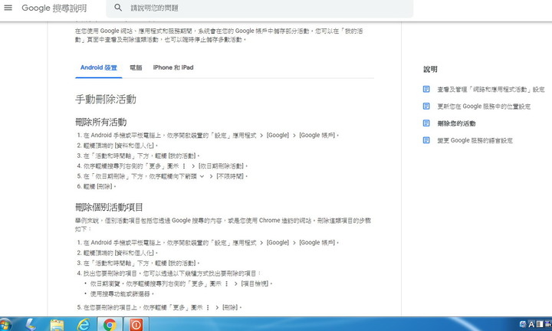
Task: Click article icon beside 變更 Google 服務
Action: [426, 140]
